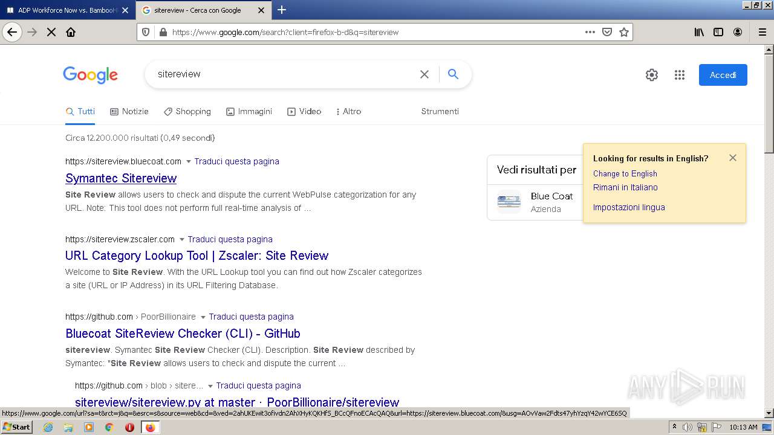Image resolution: width=774 pixels, height=435 pixels.
Task: Show hidden system tray icons arrow
Action: (x=674, y=427)
